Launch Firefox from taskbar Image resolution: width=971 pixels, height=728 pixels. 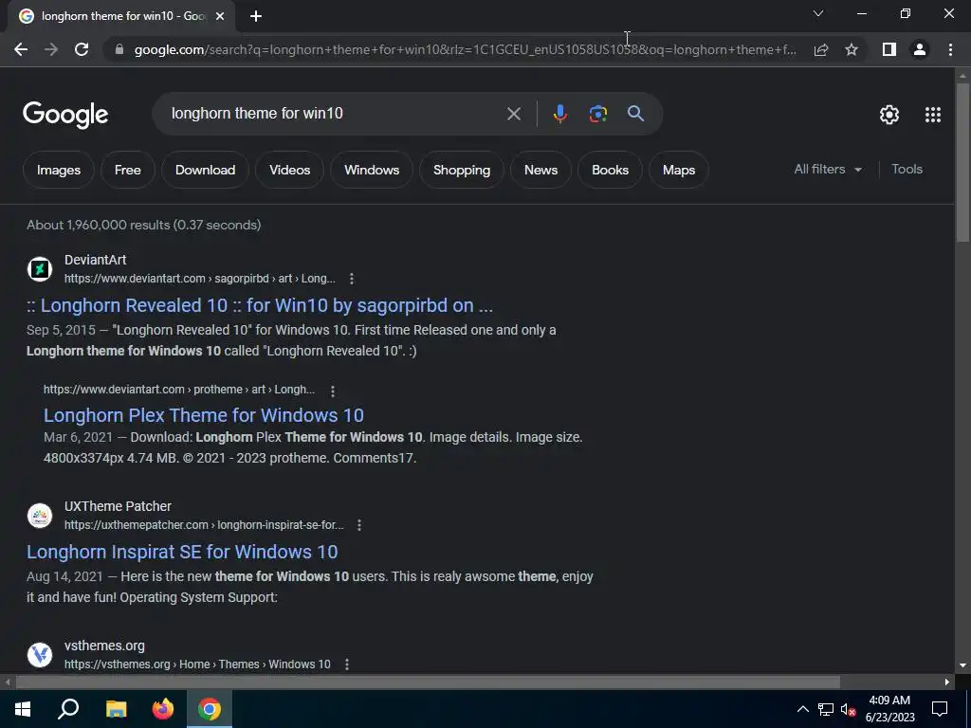click(163, 709)
